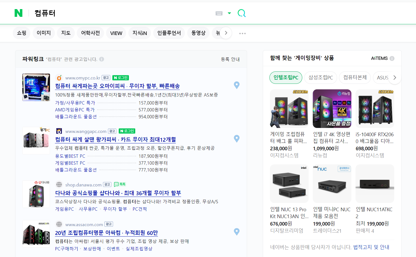Click the 판매처 4 text

pos(365,231)
